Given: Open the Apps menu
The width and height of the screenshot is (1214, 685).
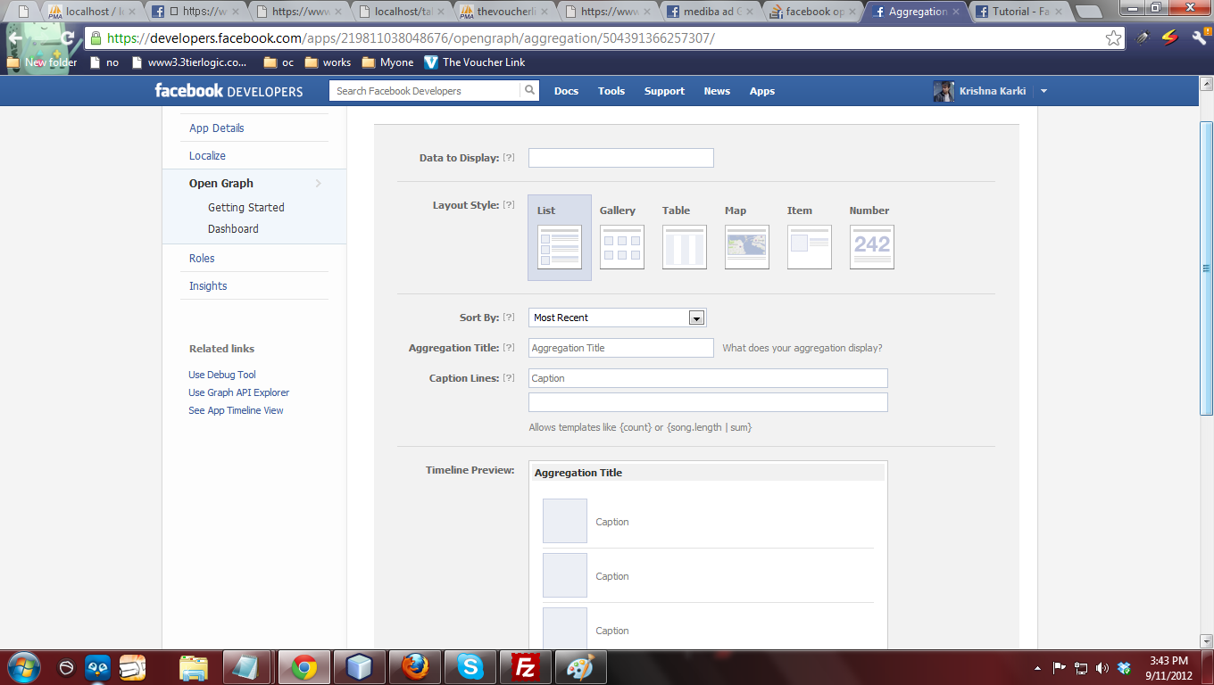Looking at the screenshot, I should click(762, 91).
